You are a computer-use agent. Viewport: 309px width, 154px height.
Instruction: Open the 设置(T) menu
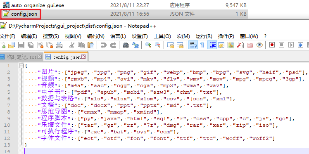[x=140, y=36]
